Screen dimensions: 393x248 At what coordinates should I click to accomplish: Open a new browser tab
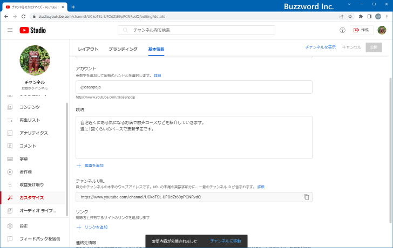(73, 7)
